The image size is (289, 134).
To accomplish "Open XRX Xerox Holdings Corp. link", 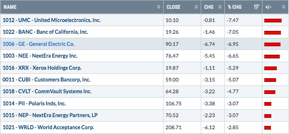I will click(x=42, y=68).
